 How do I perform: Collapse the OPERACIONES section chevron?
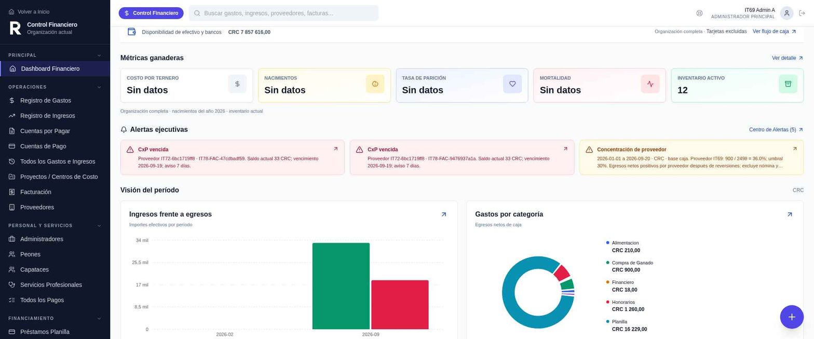[x=99, y=87]
